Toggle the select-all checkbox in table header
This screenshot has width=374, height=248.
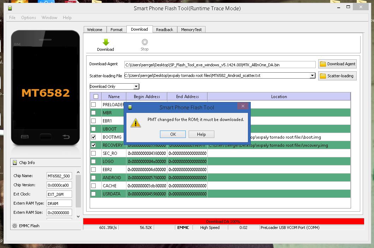96,97
